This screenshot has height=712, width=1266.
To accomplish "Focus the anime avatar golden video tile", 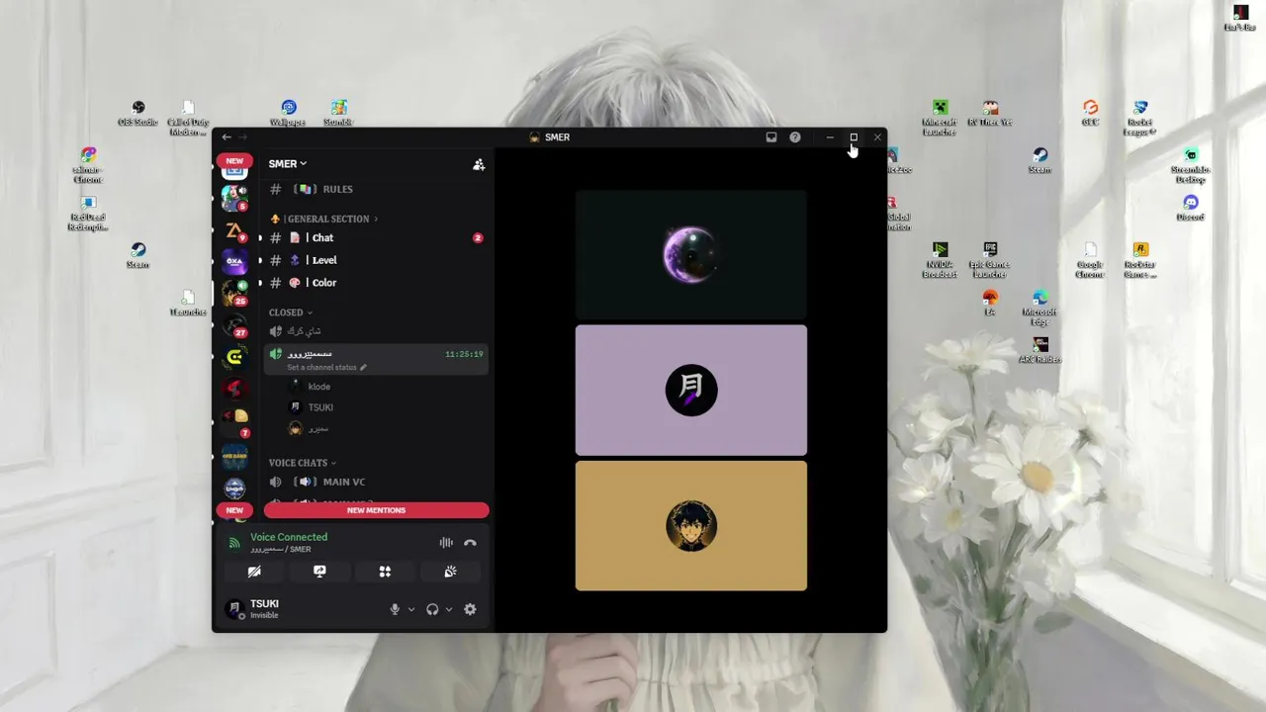I will tap(691, 525).
